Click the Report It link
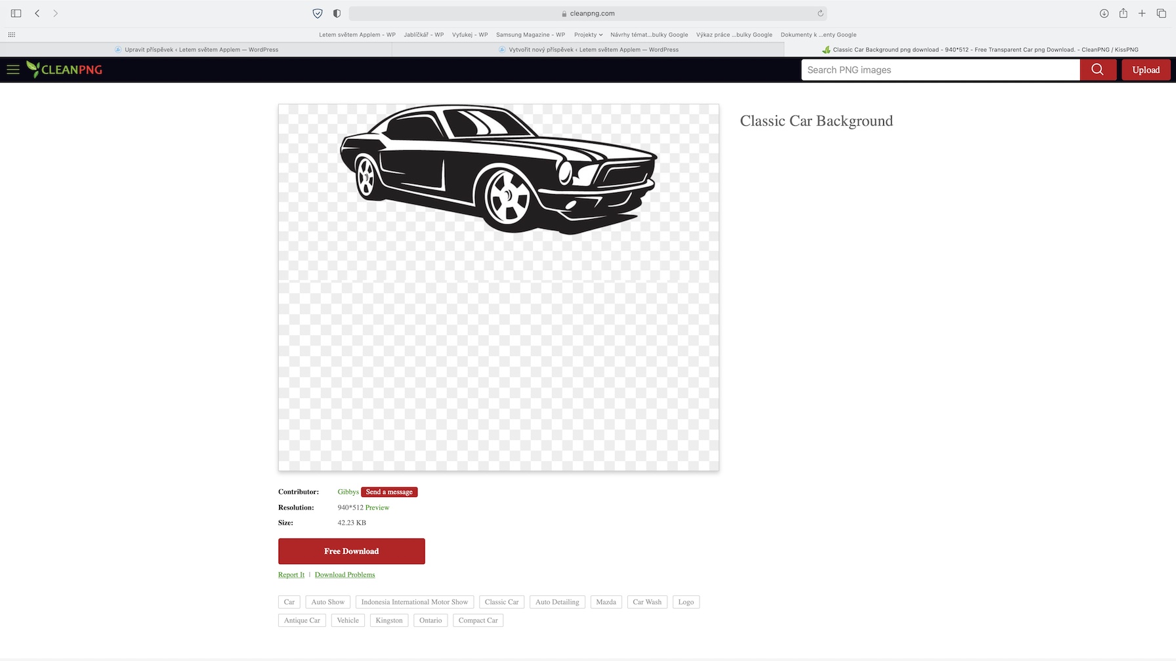 pos(291,575)
